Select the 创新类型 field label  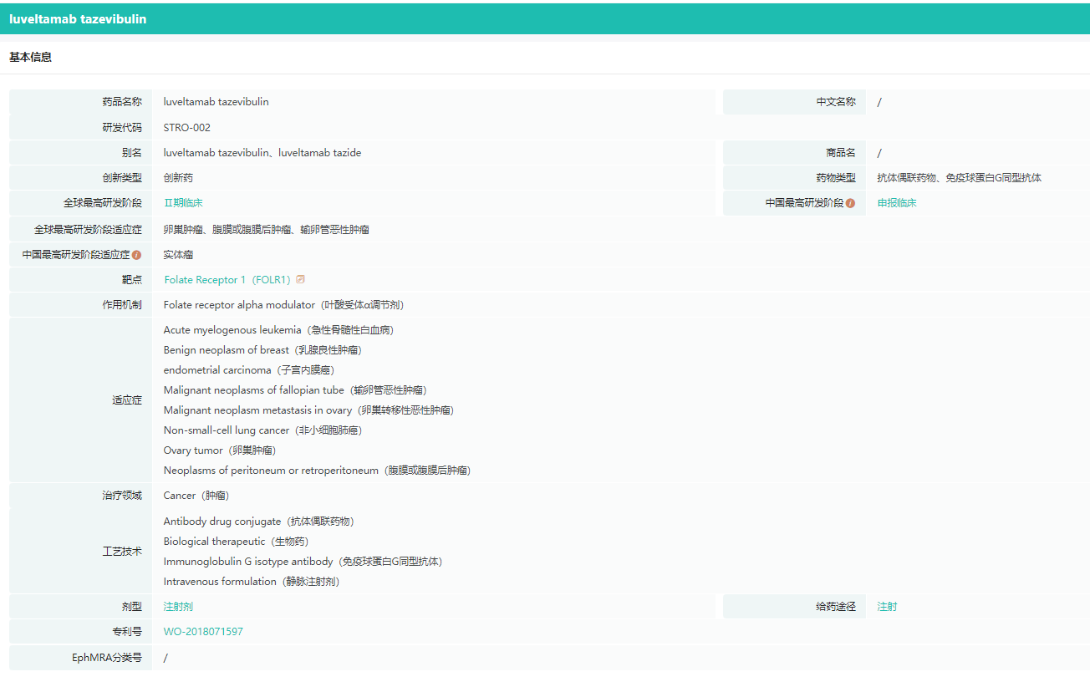122,178
